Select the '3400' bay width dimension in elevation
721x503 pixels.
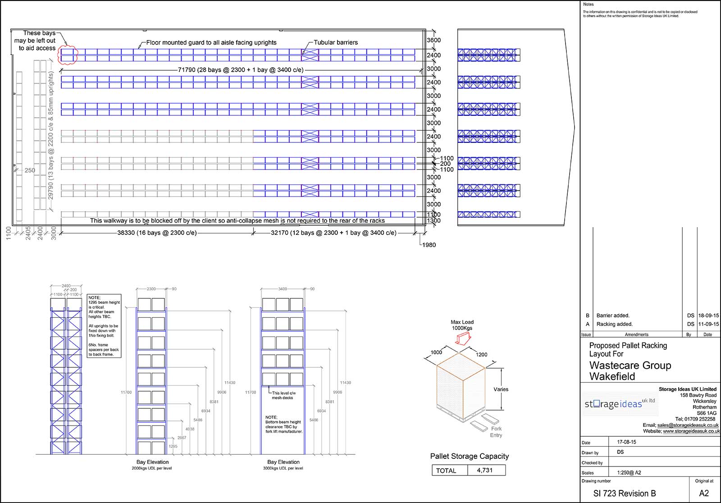coord(283,289)
